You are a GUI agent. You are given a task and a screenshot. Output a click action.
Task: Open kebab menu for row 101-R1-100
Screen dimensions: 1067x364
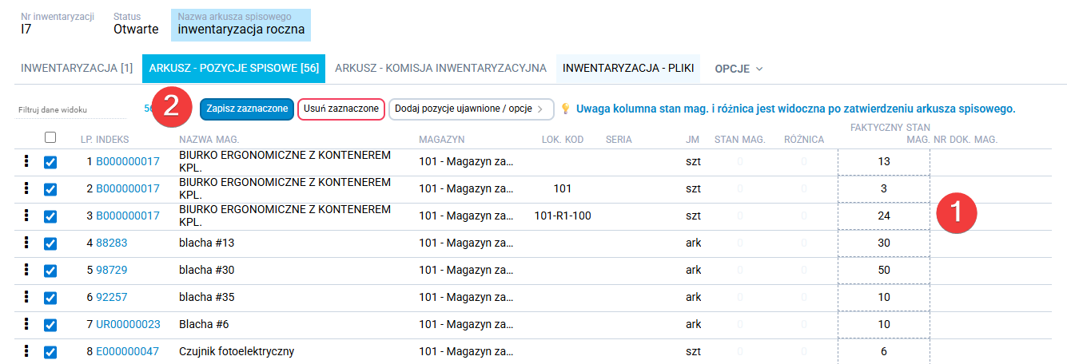(26, 216)
